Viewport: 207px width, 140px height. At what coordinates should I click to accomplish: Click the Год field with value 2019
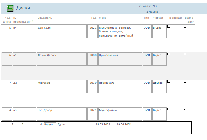[x=92, y=86]
